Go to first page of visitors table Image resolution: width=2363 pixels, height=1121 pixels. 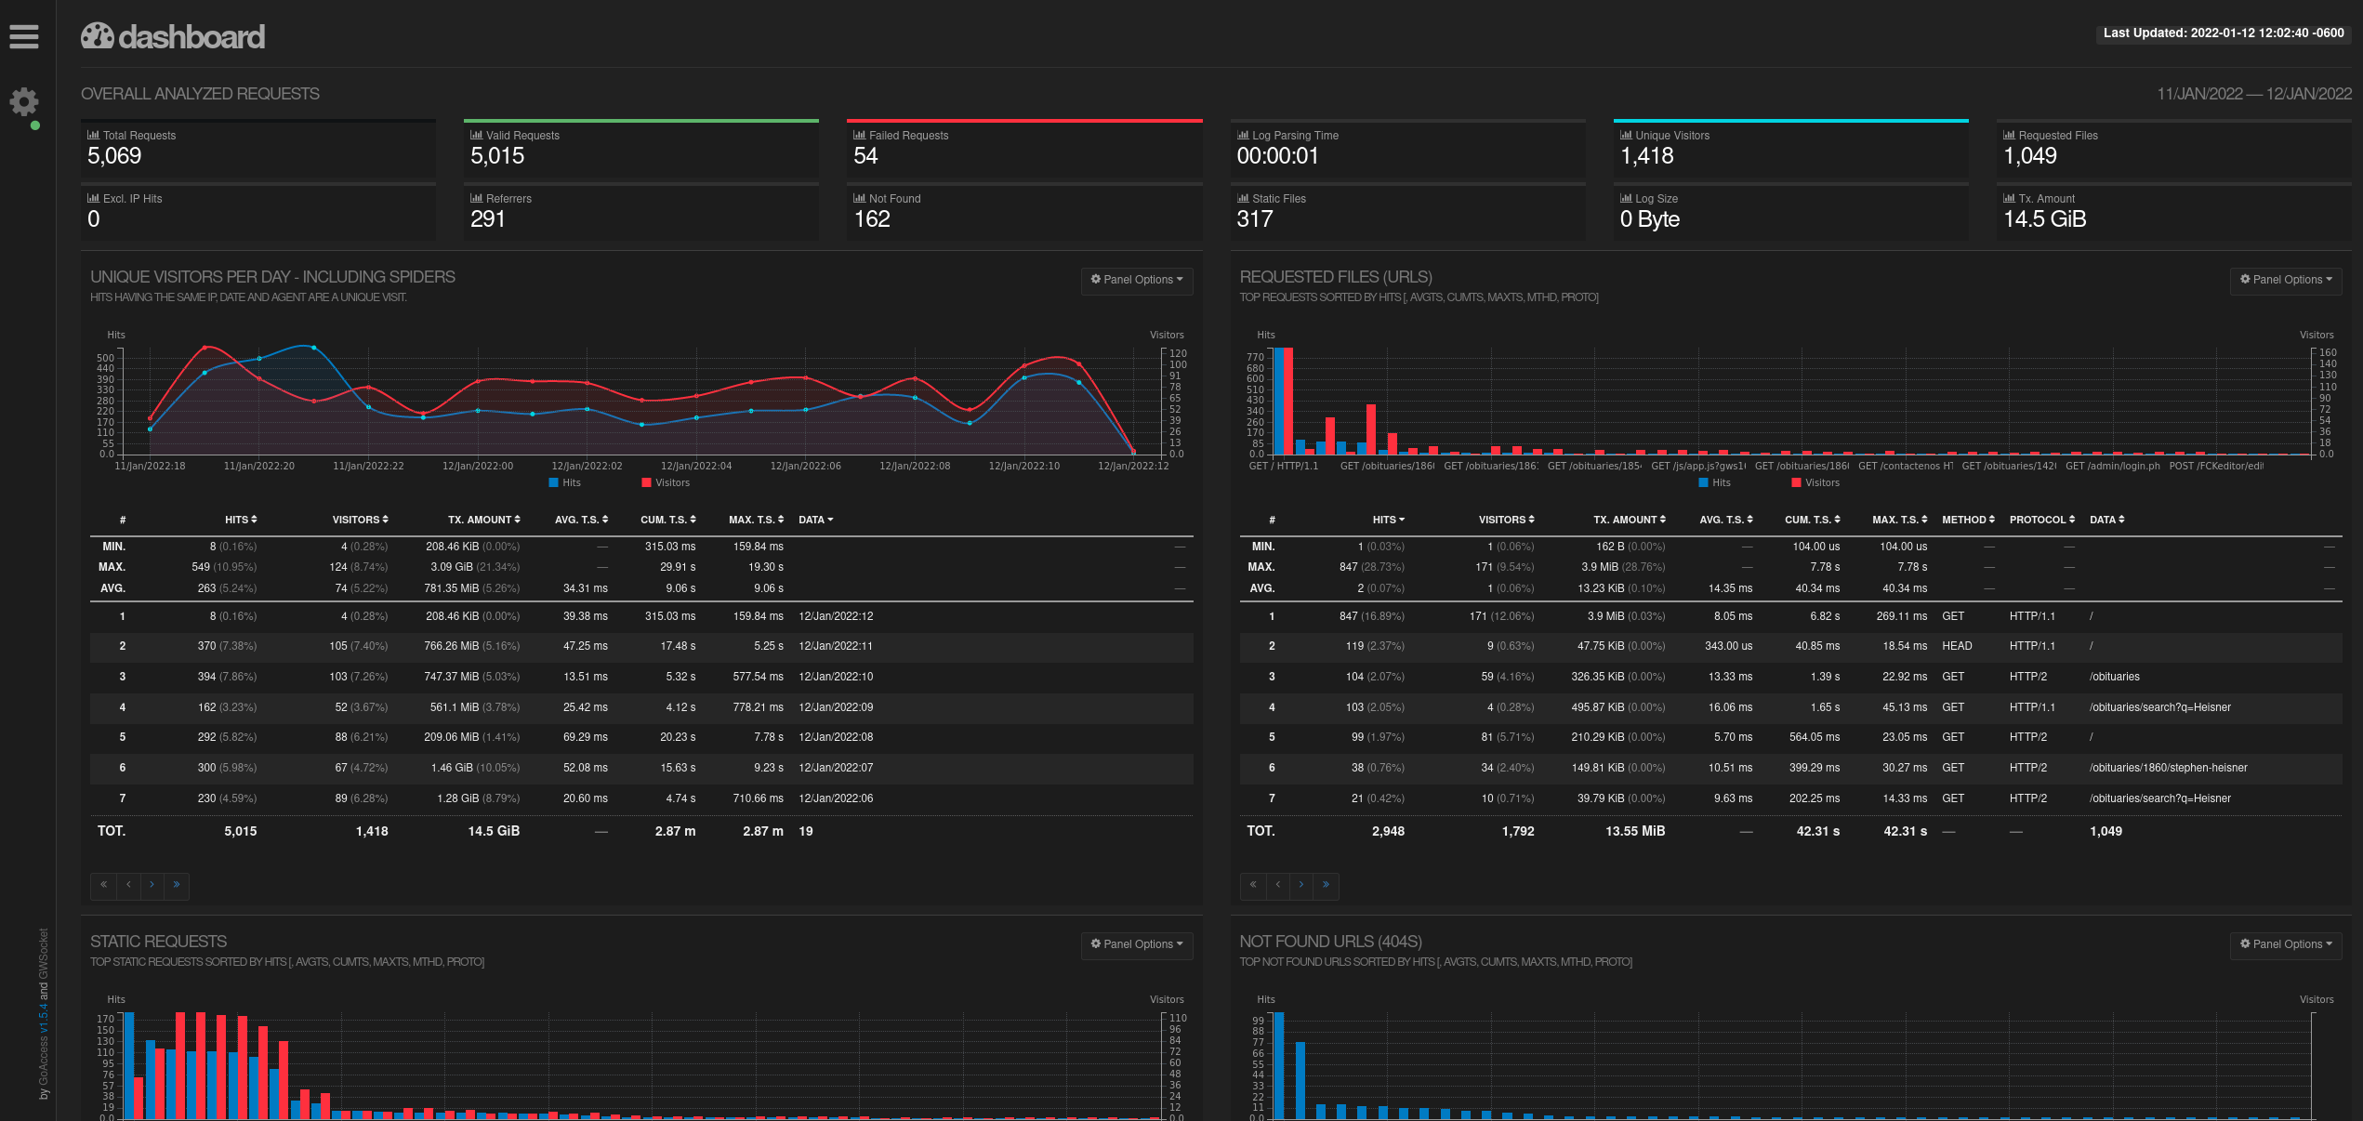(x=103, y=885)
